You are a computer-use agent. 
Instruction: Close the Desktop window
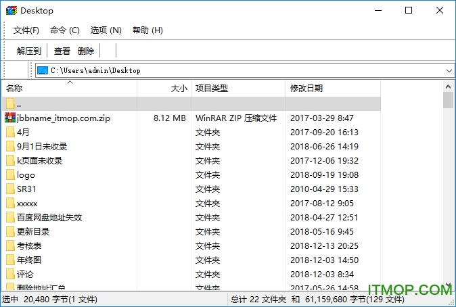[440, 10]
